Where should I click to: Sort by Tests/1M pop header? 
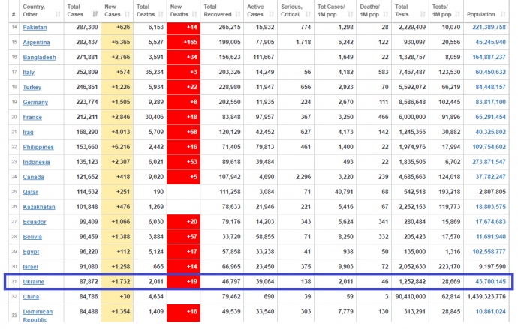[446, 10]
